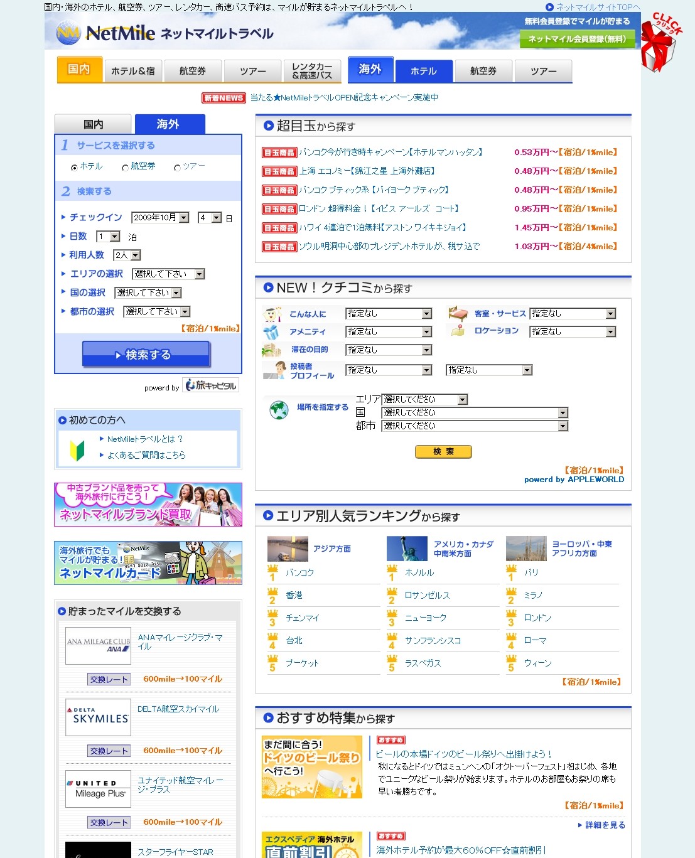Click the red gift box CLICK icon
This screenshot has height=858, width=695.
(660, 43)
